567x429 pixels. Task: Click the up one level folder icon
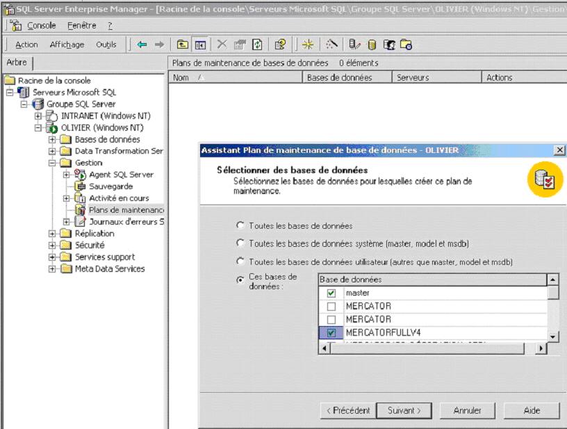point(182,44)
